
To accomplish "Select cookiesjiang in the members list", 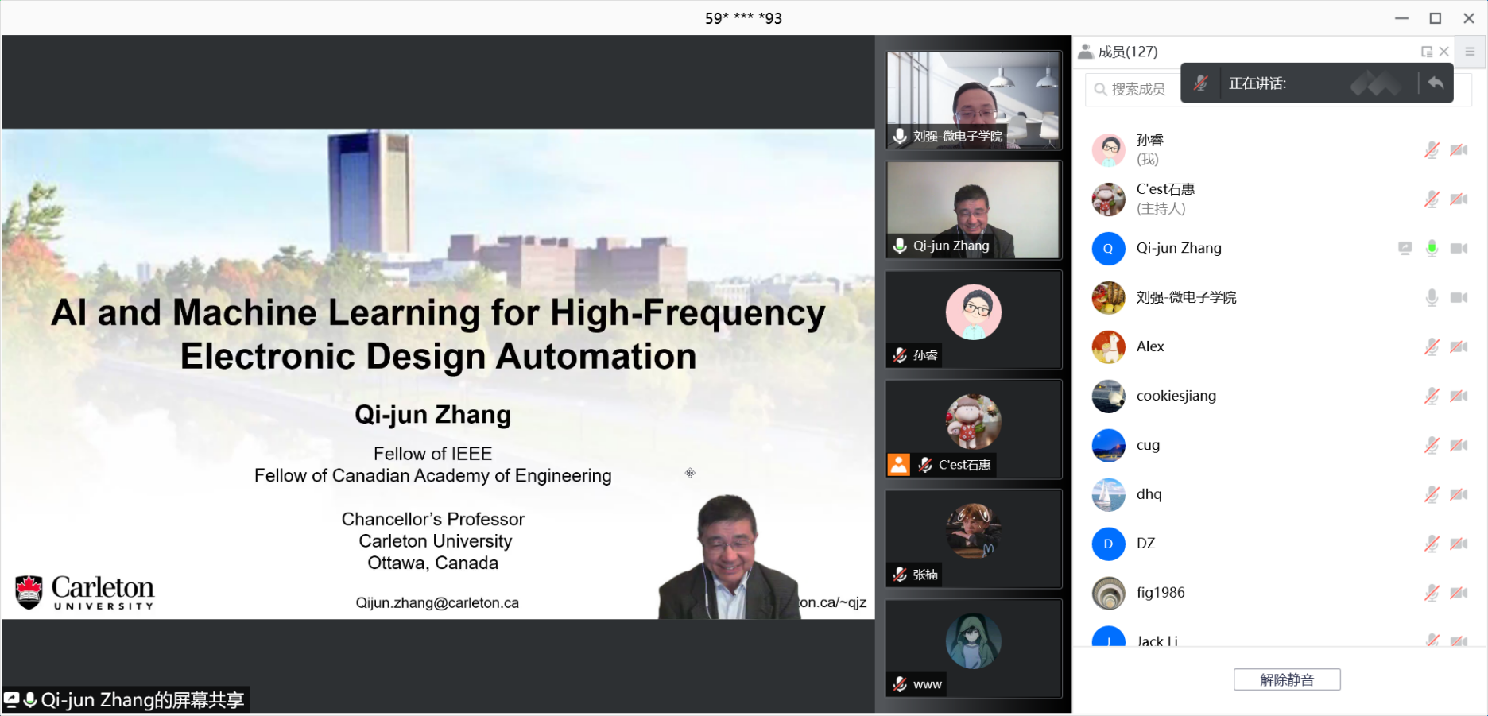I will pyautogui.click(x=1176, y=396).
